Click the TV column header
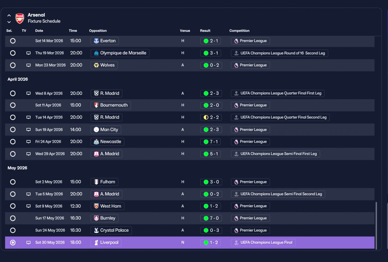 tap(24, 31)
